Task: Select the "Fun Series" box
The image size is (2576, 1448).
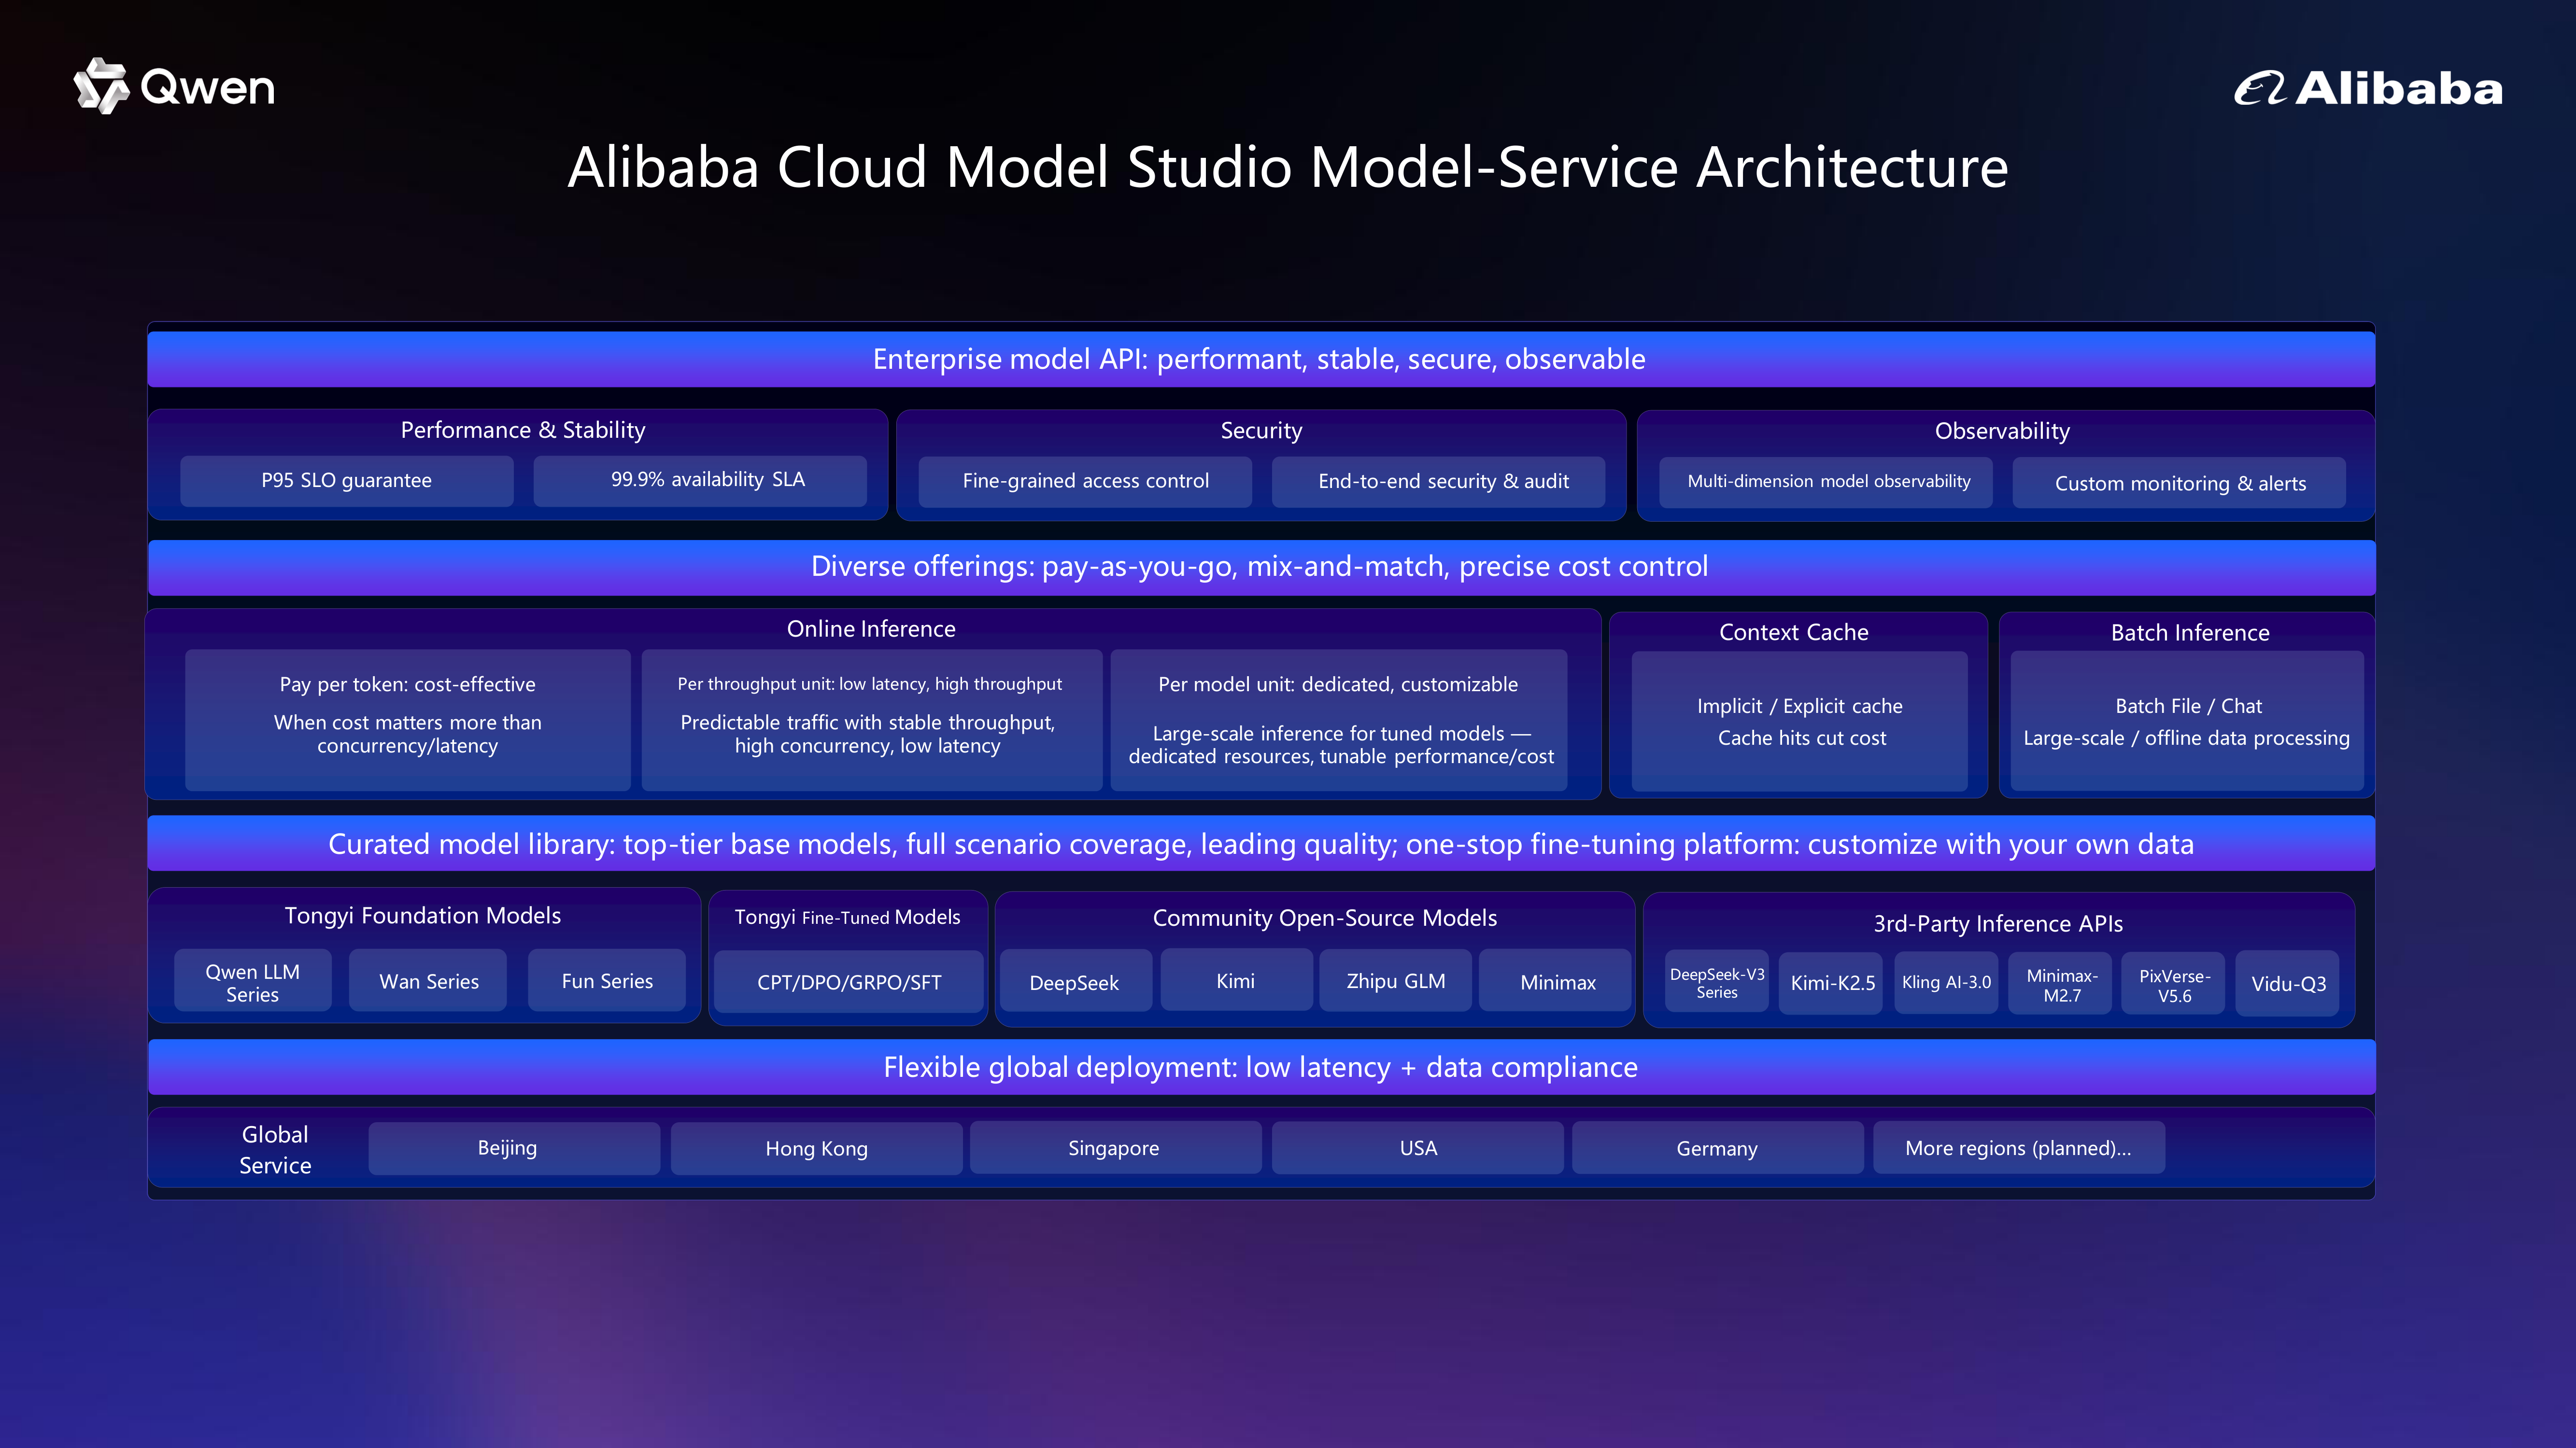Action: tap(607, 981)
